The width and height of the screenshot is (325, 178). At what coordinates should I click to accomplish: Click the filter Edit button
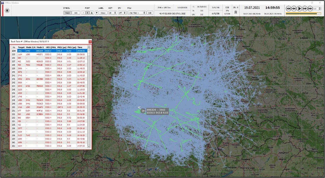pos(150,13)
